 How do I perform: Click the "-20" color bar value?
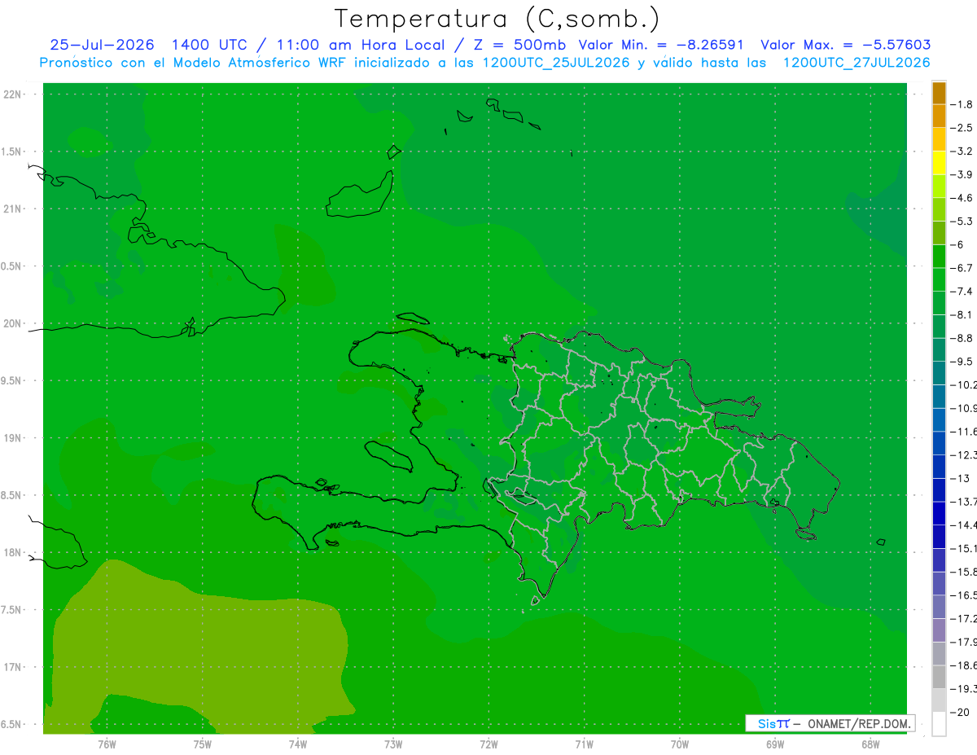click(960, 713)
